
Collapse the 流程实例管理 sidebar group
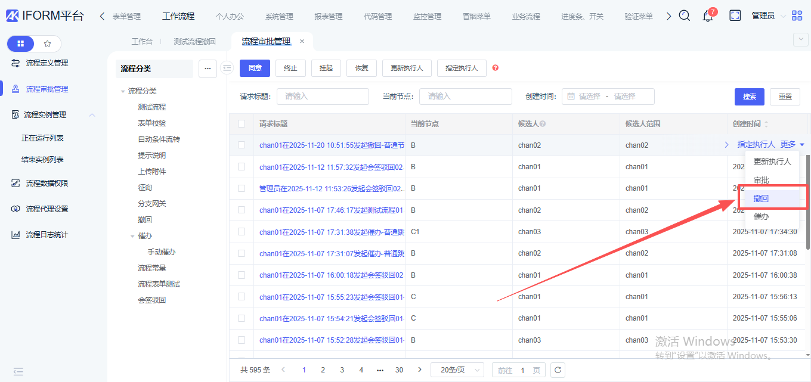click(x=92, y=115)
